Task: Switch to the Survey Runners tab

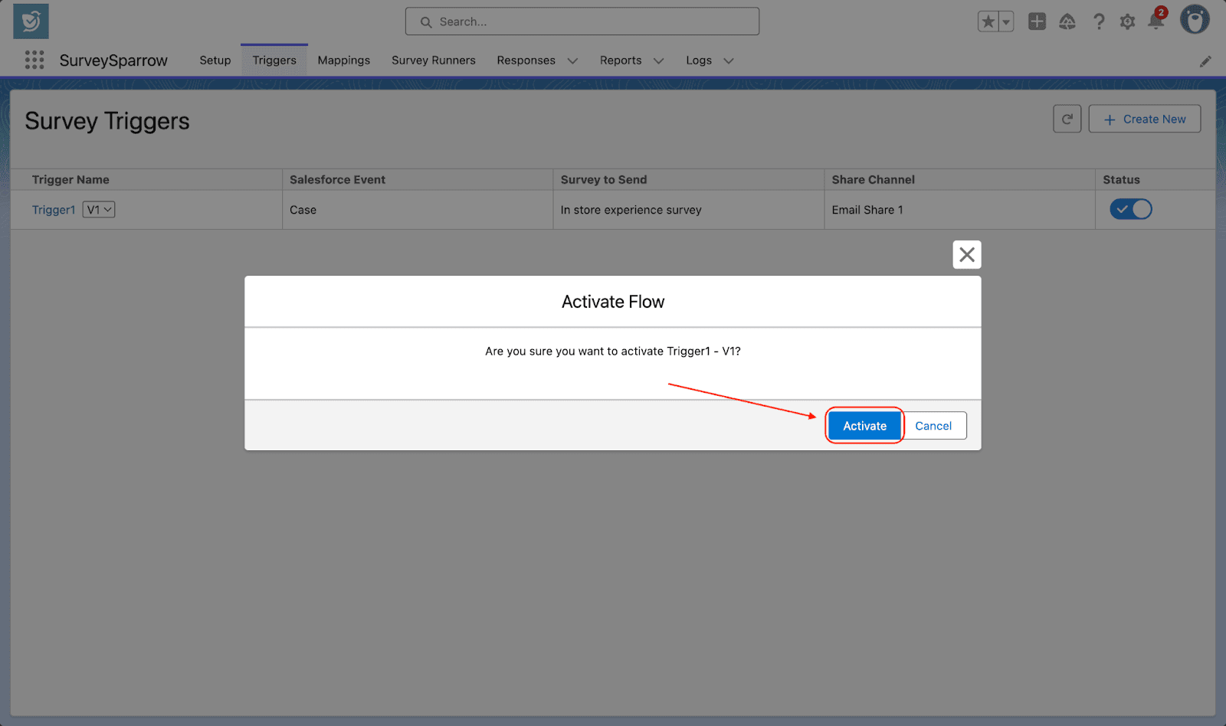Action: pyautogui.click(x=433, y=60)
